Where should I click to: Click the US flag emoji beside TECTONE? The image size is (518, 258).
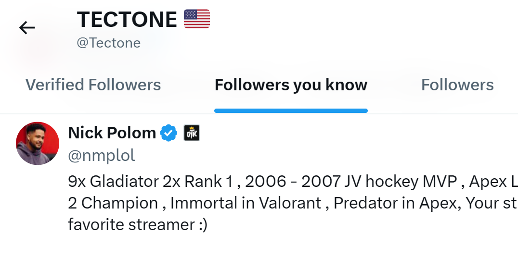click(x=197, y=19)
